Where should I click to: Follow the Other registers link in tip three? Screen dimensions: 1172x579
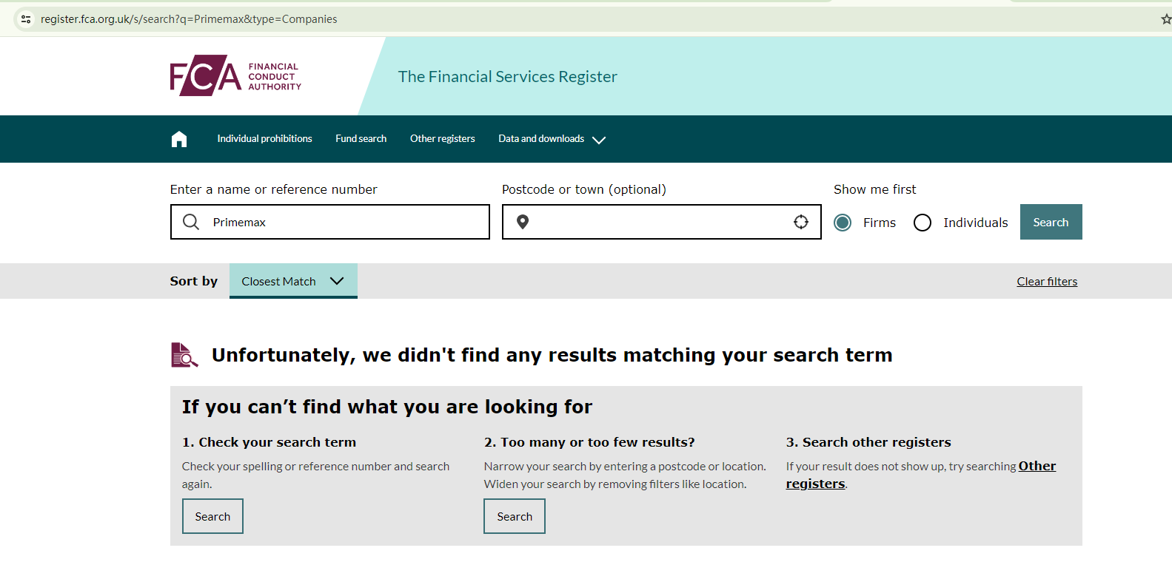1037,466
